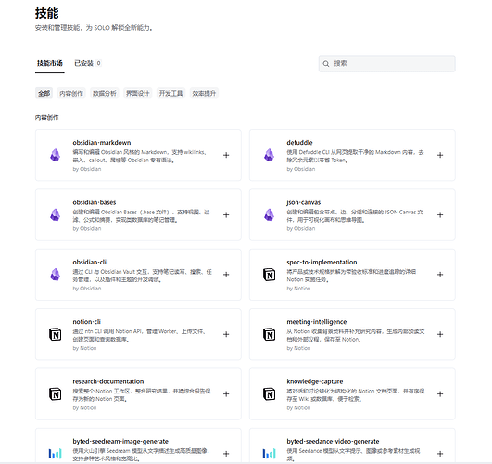Click the magnifier icon in search box

326,64
